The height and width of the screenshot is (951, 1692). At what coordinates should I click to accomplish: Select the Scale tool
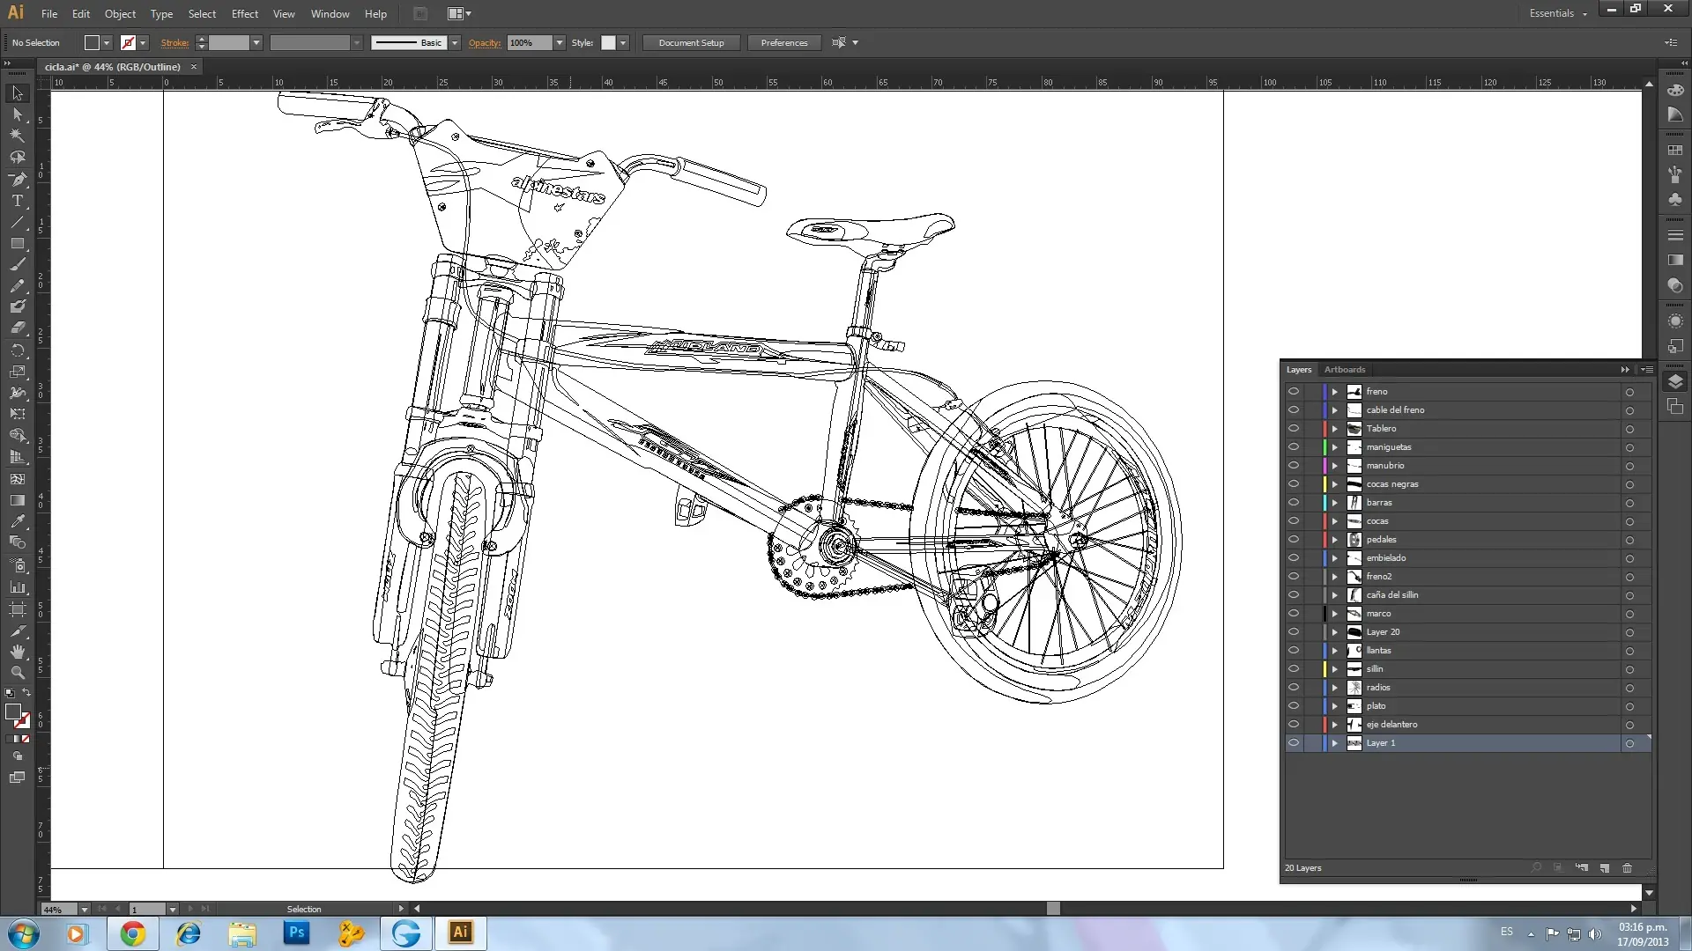[x=17, y=371]
